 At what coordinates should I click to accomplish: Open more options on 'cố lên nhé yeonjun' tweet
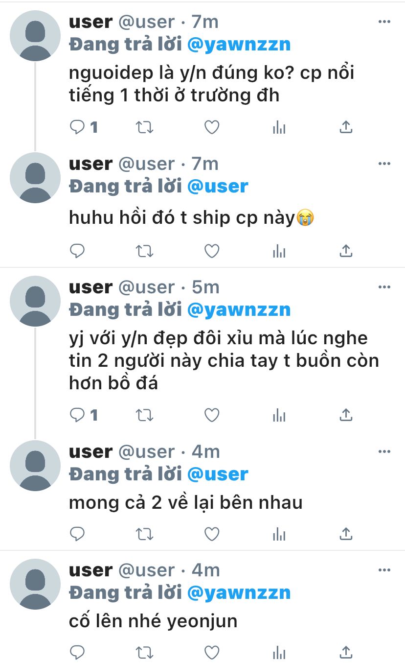click(x=385, y=570)
